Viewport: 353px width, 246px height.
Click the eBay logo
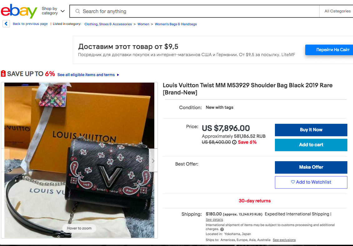coord(19,11)
